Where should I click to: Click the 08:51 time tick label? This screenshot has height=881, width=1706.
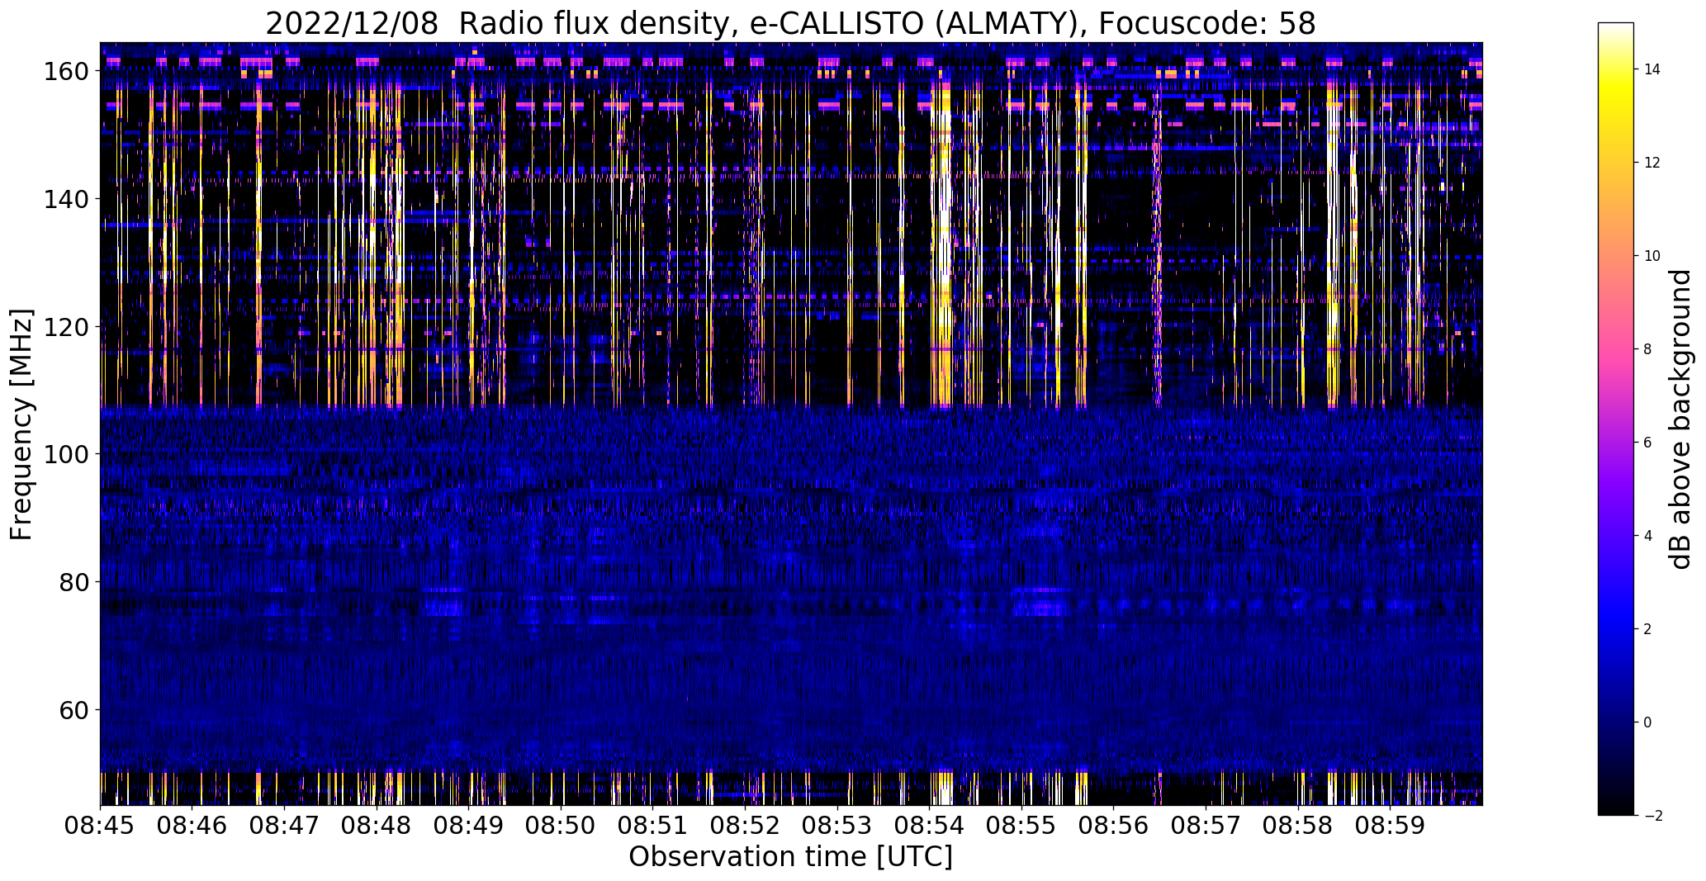tap(653, 824)
